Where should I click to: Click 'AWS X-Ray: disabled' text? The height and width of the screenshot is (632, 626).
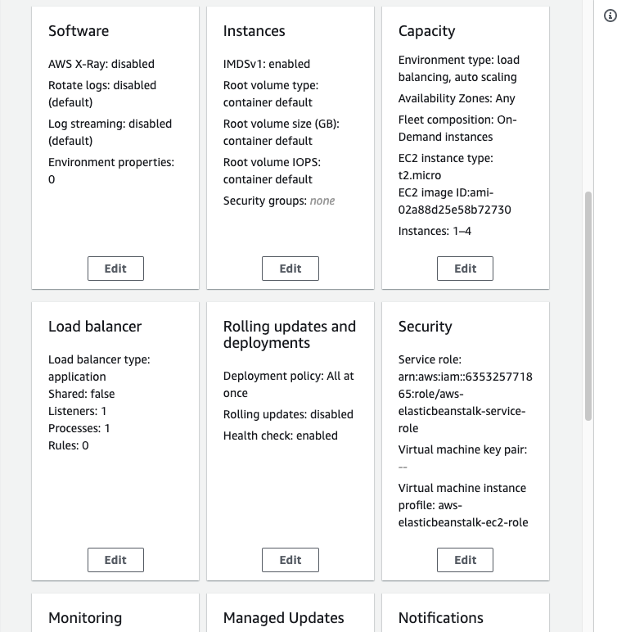tap(101, 64)
